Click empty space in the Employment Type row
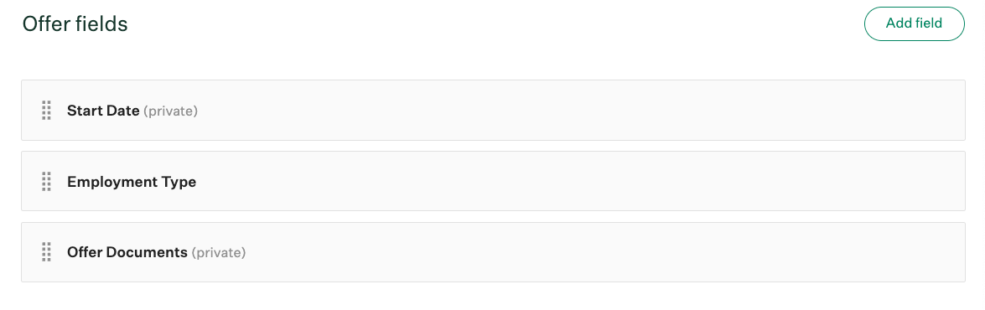The height and width of the screenshot is (310, 985). point(565,181)
